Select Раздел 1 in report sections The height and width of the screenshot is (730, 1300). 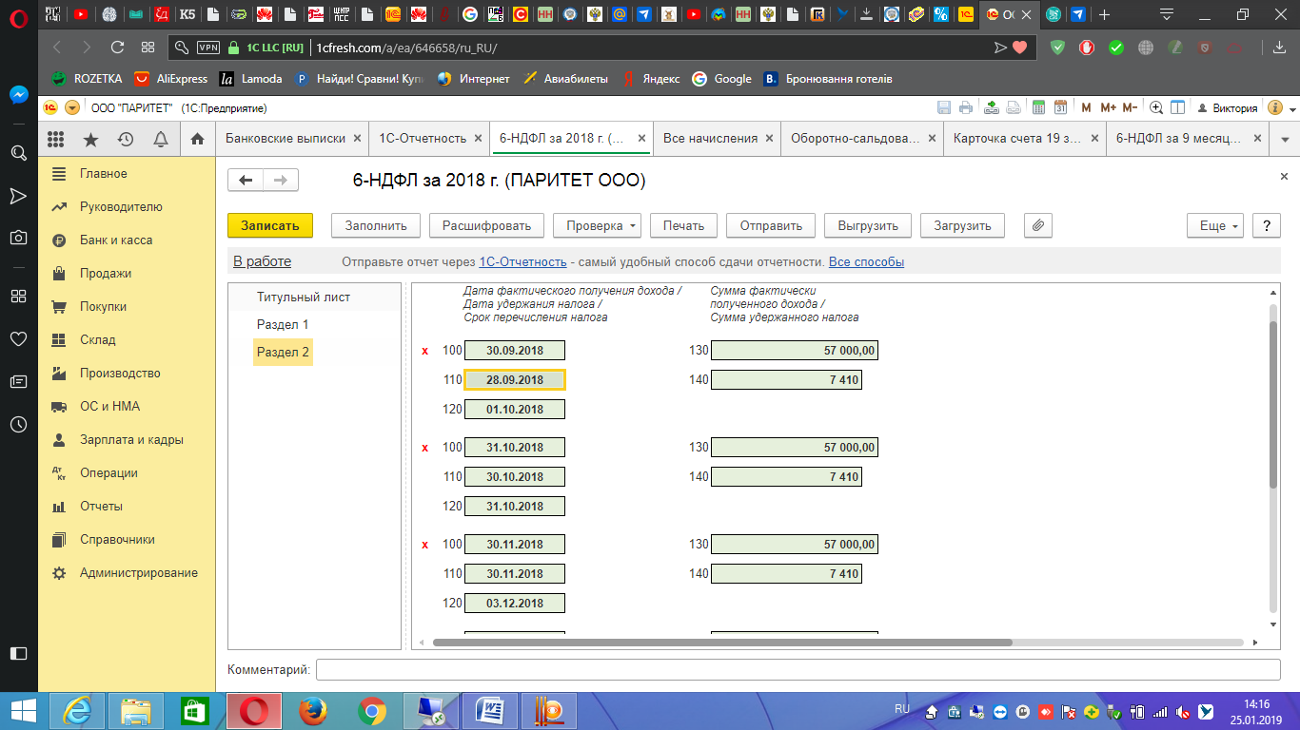tap(283, 324)
